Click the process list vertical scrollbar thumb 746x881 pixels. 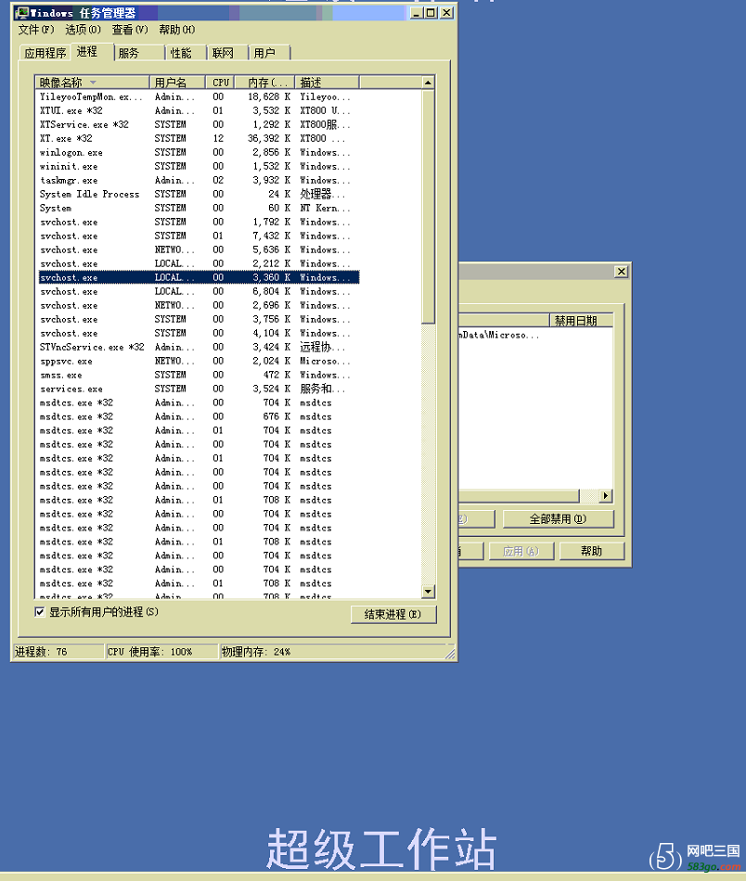428,207
